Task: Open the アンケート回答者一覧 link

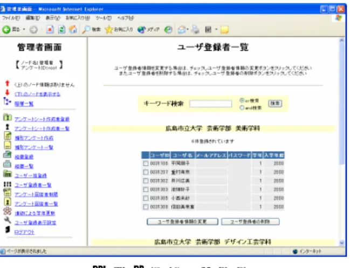Action: 36,204
